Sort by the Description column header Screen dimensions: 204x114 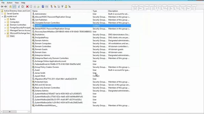tap(119, 11)
